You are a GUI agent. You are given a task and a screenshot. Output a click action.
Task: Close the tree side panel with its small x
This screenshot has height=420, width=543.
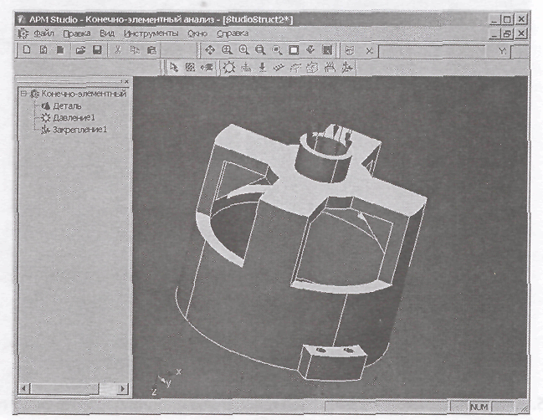126,82
